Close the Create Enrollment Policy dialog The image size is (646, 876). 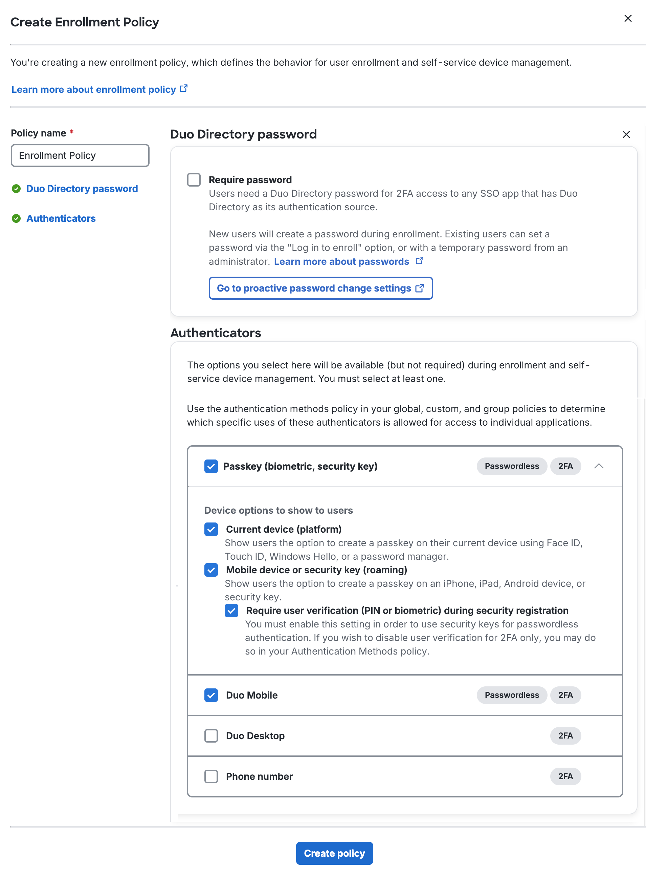click(628, 18)
